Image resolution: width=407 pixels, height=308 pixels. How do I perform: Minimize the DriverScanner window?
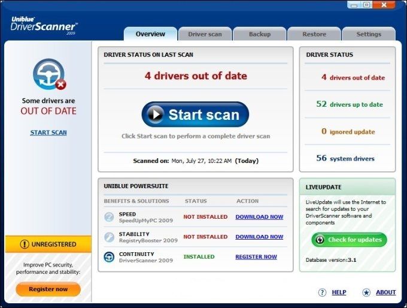pos(354,5)
